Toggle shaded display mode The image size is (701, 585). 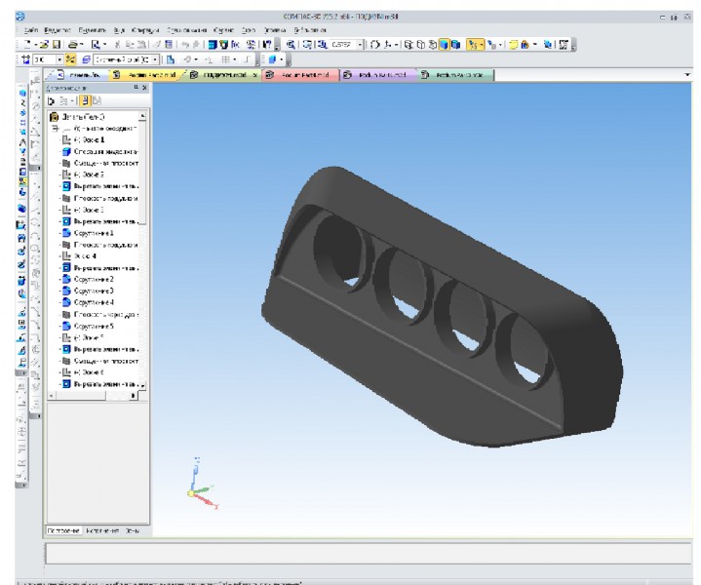[x=444, y=44]
